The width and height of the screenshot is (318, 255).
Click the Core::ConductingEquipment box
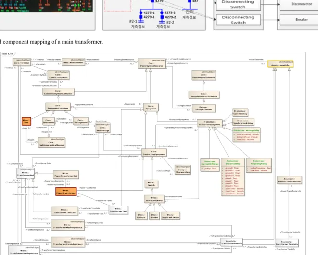pos(154,153)
